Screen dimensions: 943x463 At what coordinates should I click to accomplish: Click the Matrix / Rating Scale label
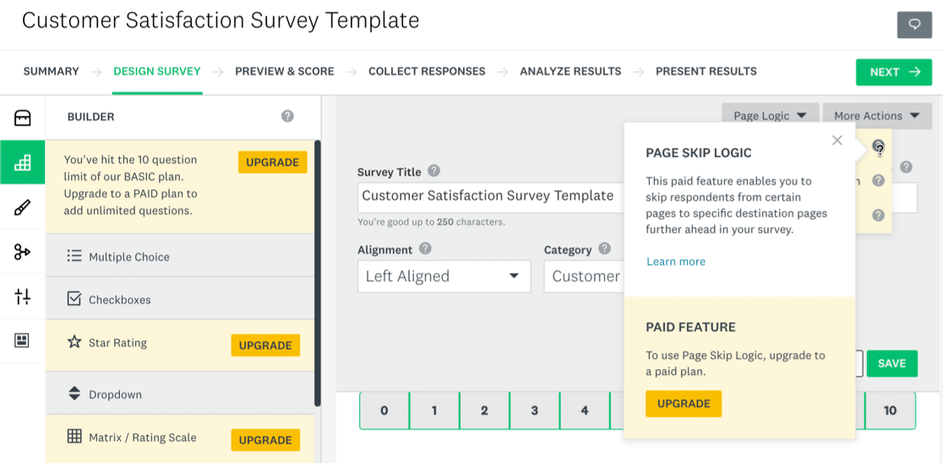[x=143, y=437]
